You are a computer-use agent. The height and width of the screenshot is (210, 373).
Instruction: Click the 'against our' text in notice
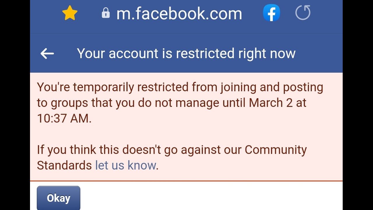click(x=211, y=150)
